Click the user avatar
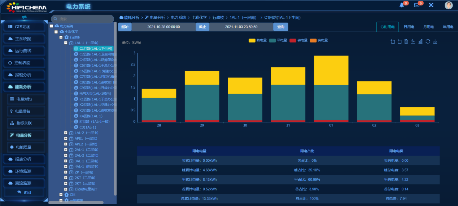Viewport: 458px width, 206px height. pos(449,5)
